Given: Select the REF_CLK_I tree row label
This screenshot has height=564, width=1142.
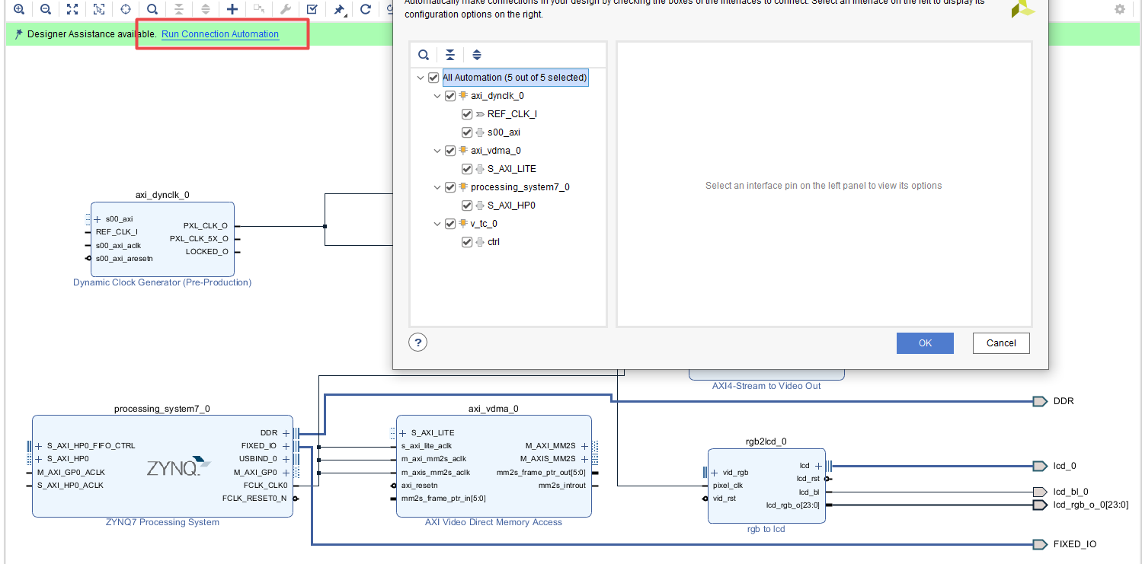Looking at the screenshot, I should click(x=512, y=114).
